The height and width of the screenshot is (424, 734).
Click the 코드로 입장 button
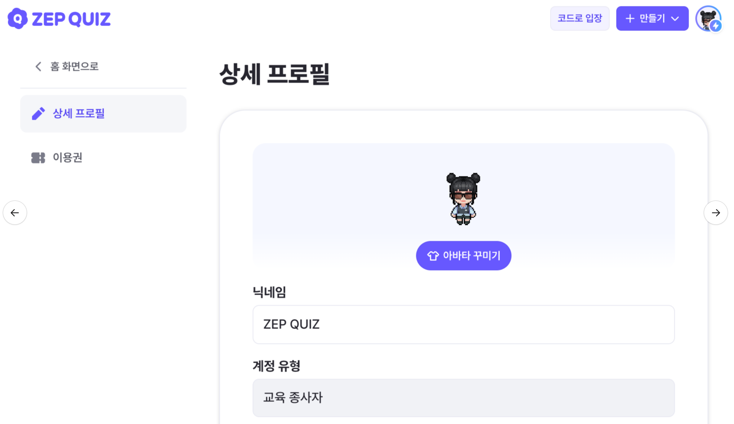(580, 18)
